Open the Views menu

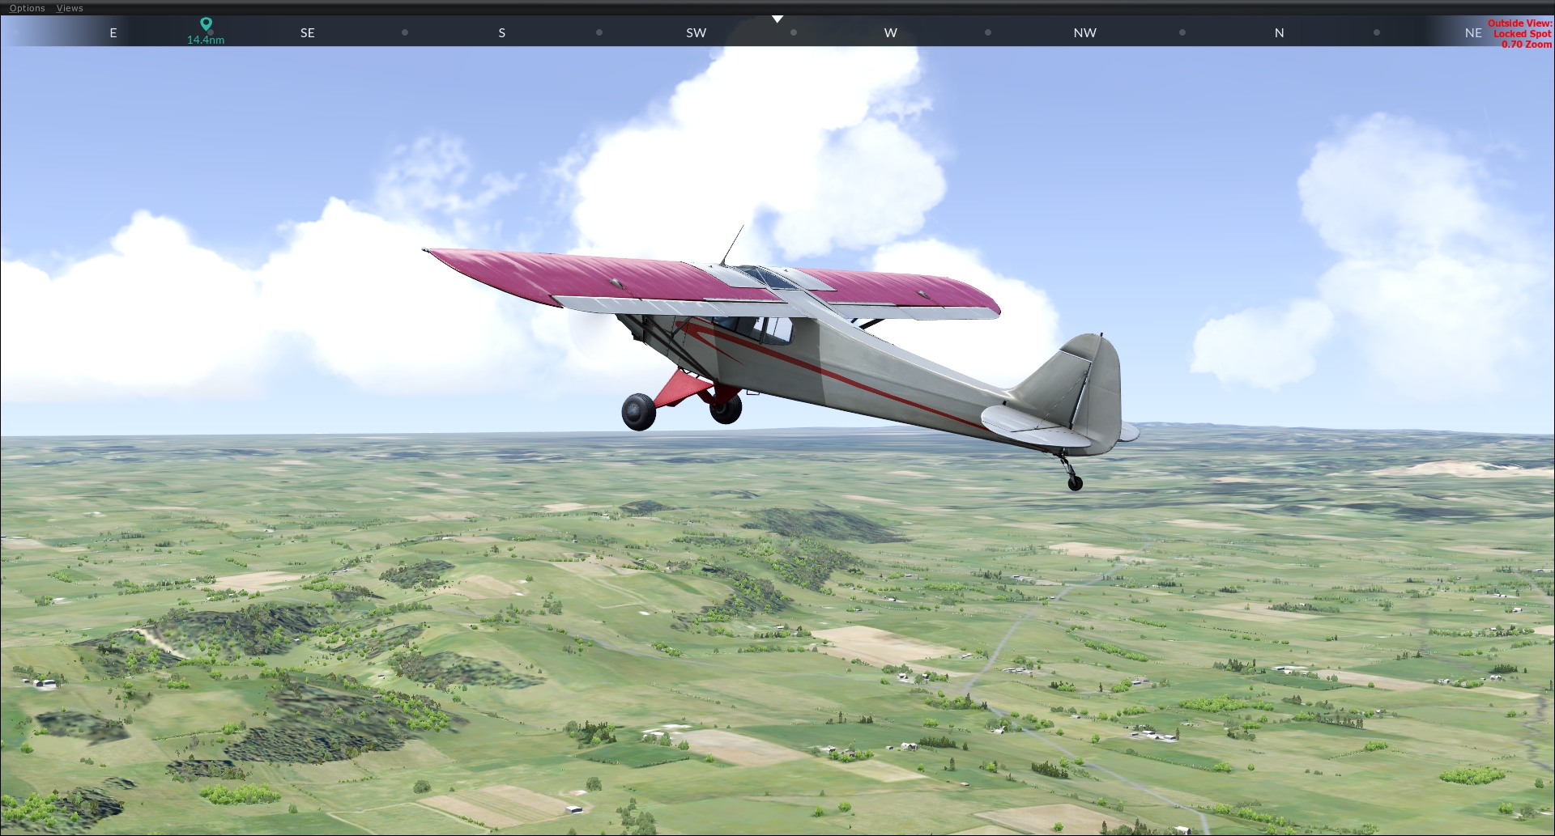70,8
